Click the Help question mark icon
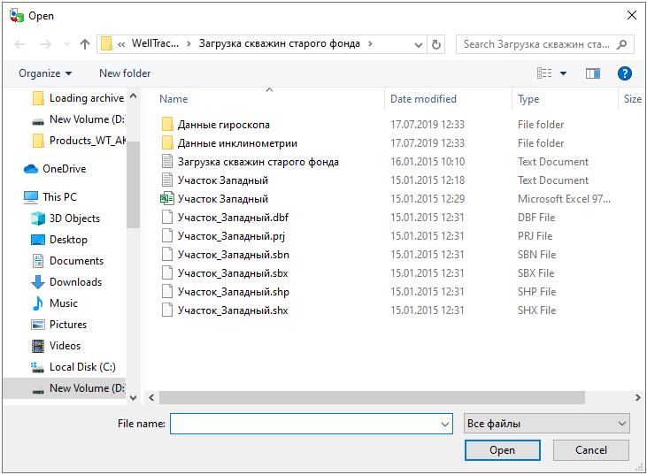Image resolution: width=647 pixels, height=475 pixels. (x=625, y=73)
